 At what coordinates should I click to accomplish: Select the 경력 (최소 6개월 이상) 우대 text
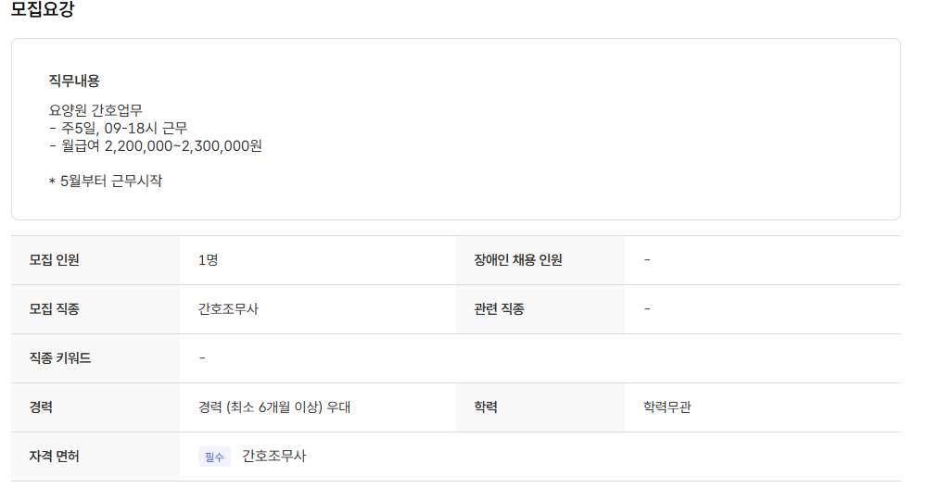(274, 407)
